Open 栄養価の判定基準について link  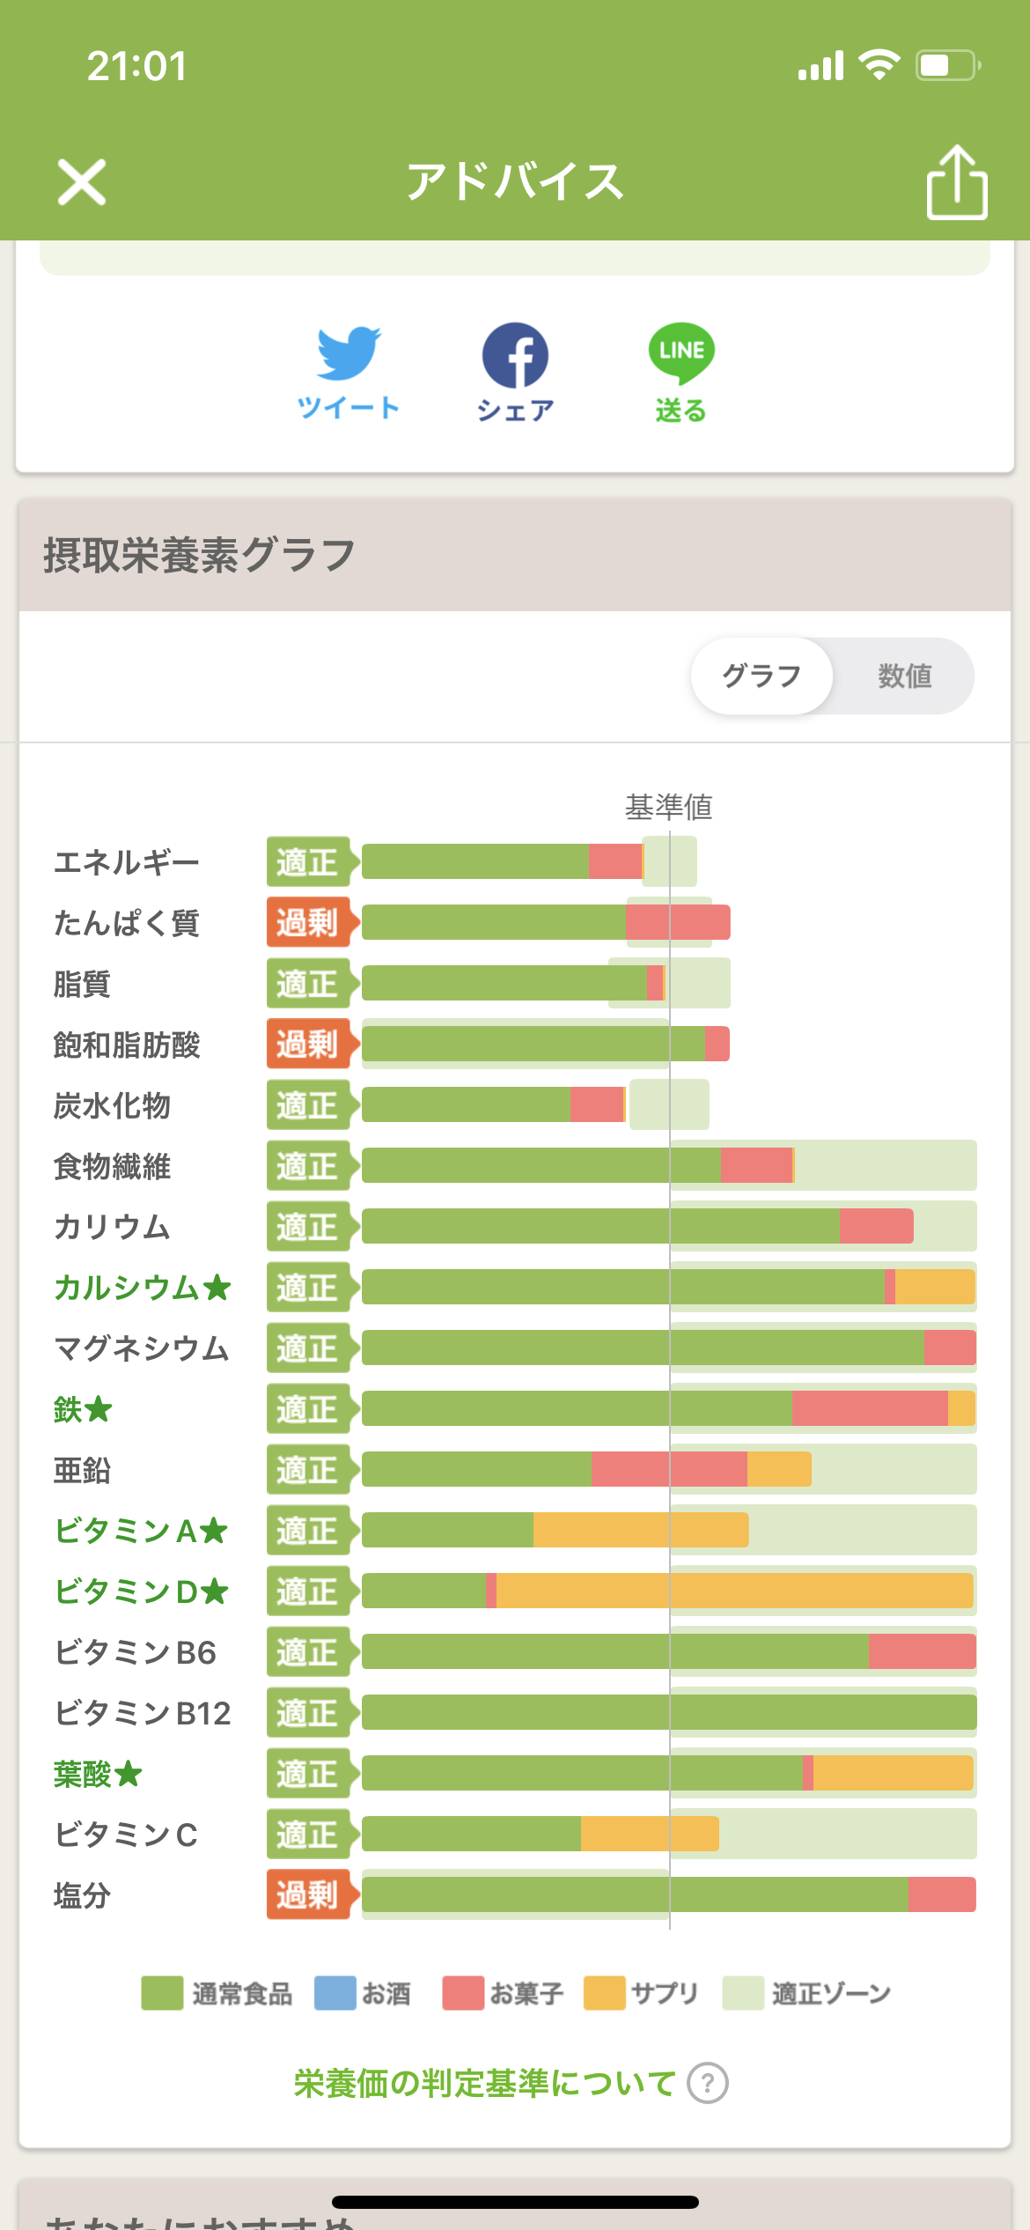coord(484,2084)
